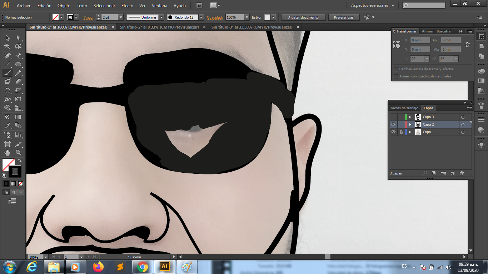Select the Blob Brush tool
488x274 pixels.
(8, 81)
